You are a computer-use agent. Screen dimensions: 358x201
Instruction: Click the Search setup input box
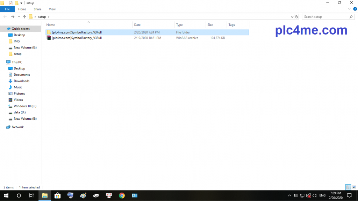coord(325,17)
